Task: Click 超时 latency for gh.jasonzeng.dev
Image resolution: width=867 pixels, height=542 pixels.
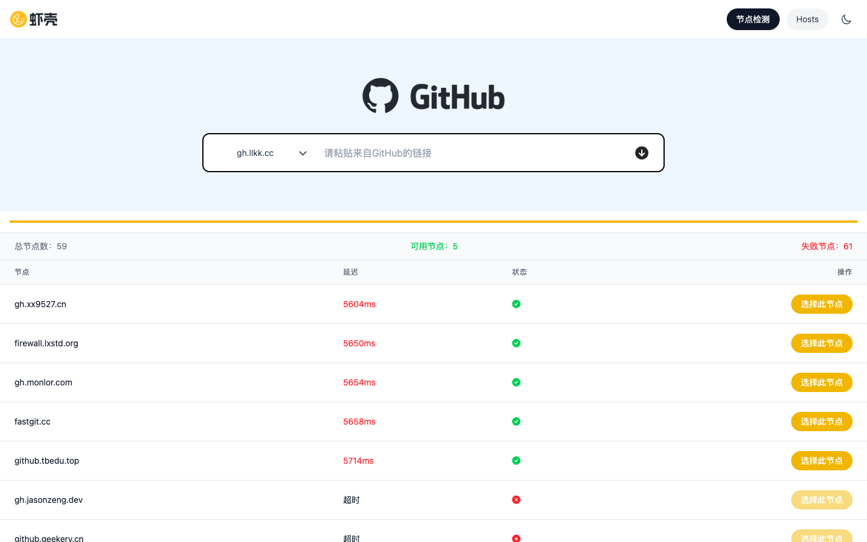Action: tap(352, 500)
